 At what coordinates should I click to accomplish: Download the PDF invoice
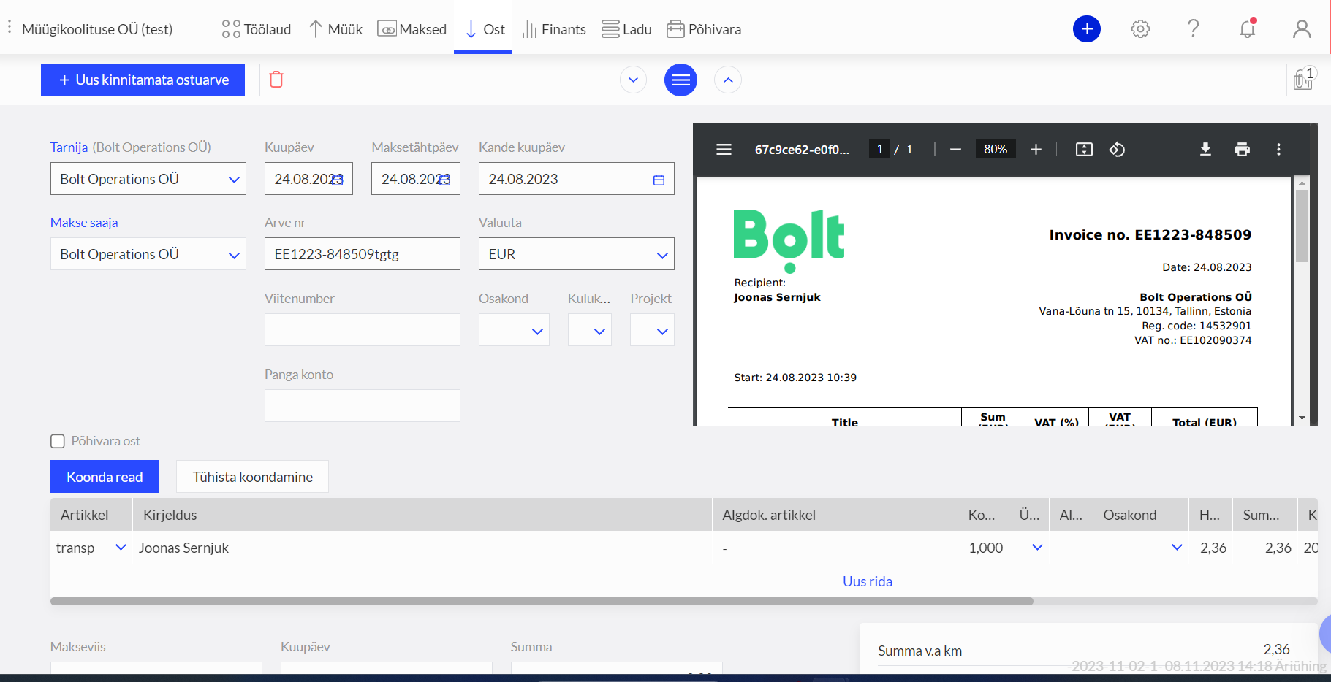point(1205,150)
